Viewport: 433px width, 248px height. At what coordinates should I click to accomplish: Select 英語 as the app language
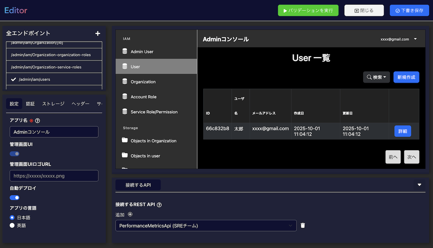(12, 225)
